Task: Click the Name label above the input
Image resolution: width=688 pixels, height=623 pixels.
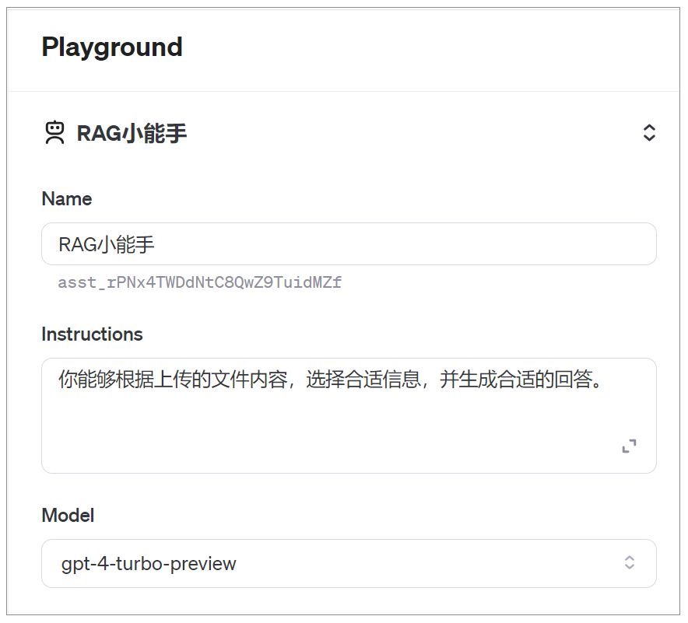Action: pos(66,199)
